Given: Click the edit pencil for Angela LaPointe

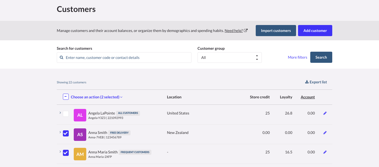Looking at the screenshot, I should (325, 113).
